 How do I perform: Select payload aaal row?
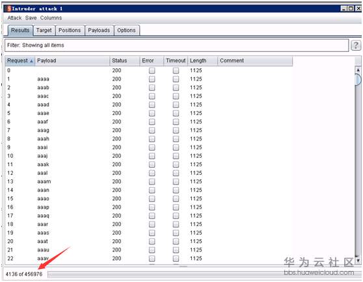click(x=148, y=173)
